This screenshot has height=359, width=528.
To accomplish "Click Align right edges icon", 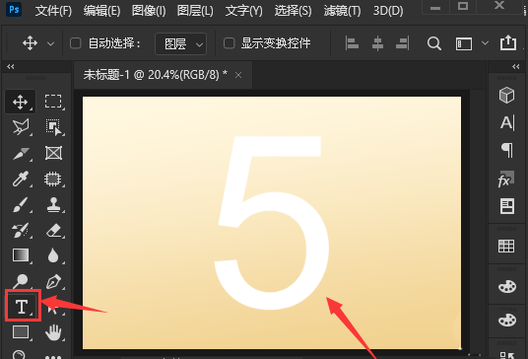I will (402, 43).
